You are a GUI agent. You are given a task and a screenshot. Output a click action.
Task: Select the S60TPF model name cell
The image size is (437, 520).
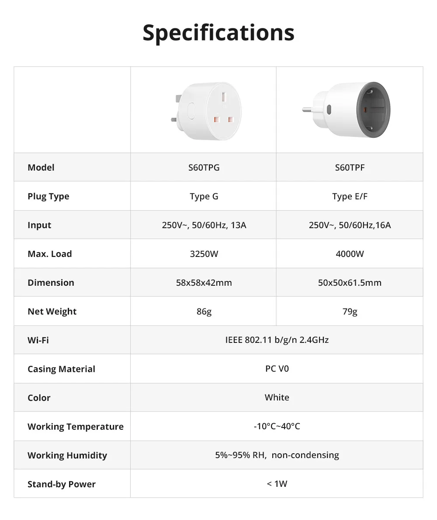click(x=350, y=168)
